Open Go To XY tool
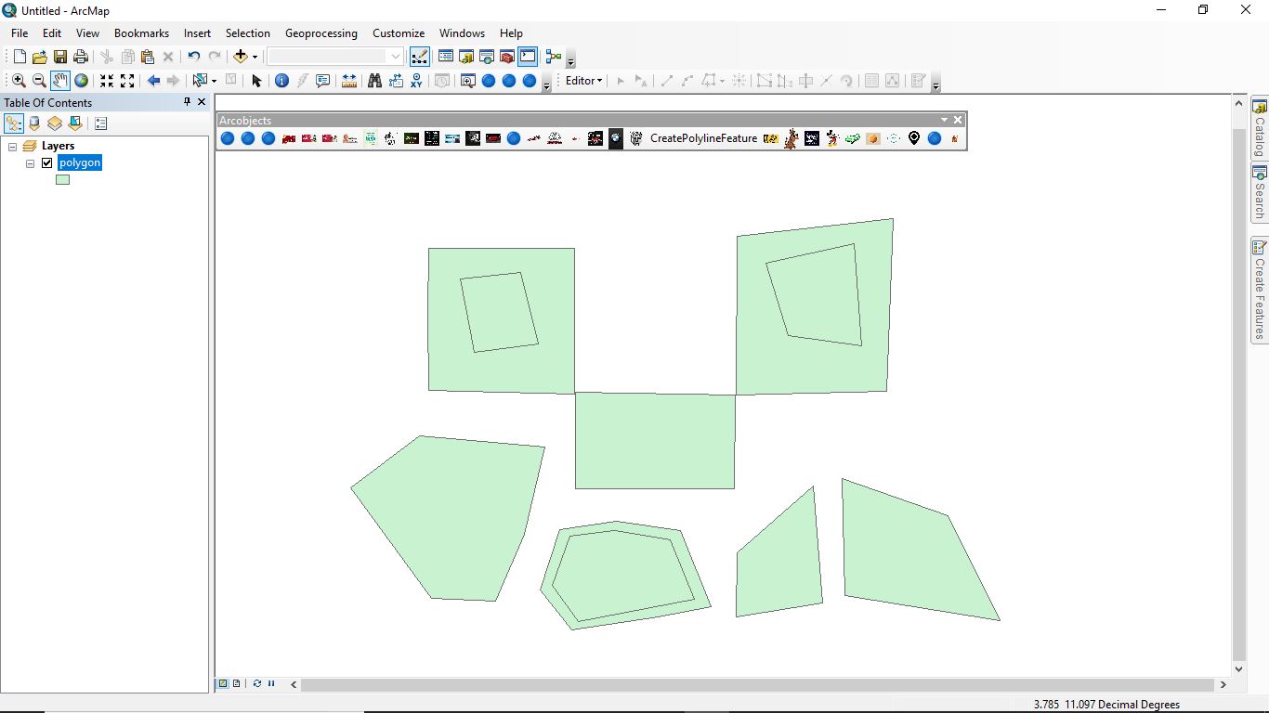Viewport: 1269px width, 713px height. click(x=416, y=81)
